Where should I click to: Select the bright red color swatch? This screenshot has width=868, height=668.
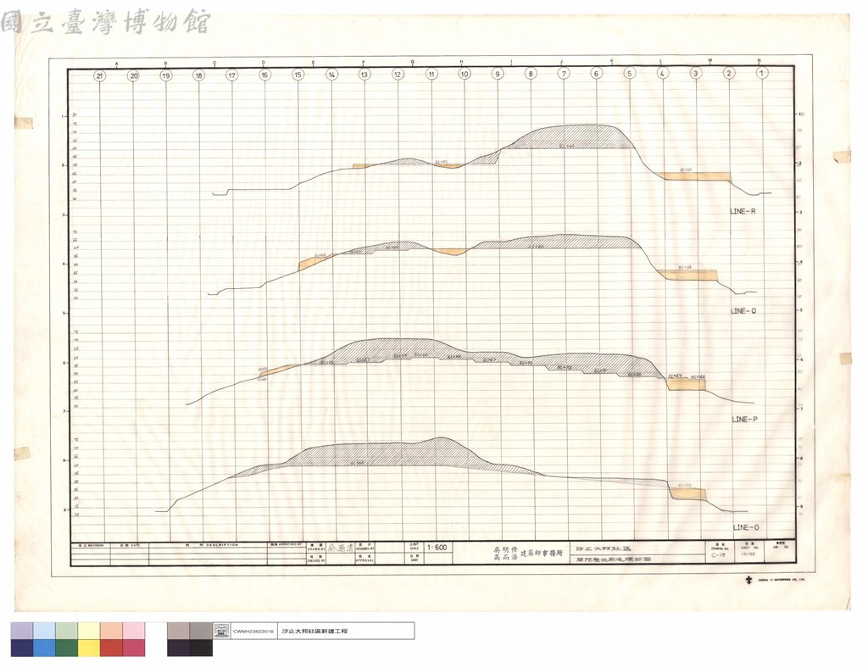pos(111,648)
